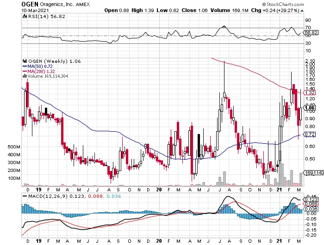Click the 30 level on the RSI axis

pos(308,43)
